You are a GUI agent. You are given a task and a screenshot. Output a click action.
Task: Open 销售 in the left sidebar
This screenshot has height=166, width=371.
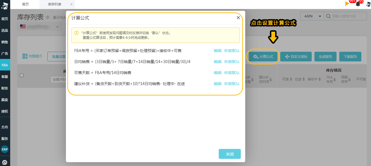click(5, 42)
